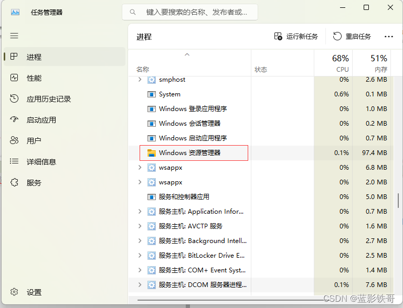Expand 服务主机: COM+ Event Syst... group
403x308 pixels.
(x=140, y=270)
